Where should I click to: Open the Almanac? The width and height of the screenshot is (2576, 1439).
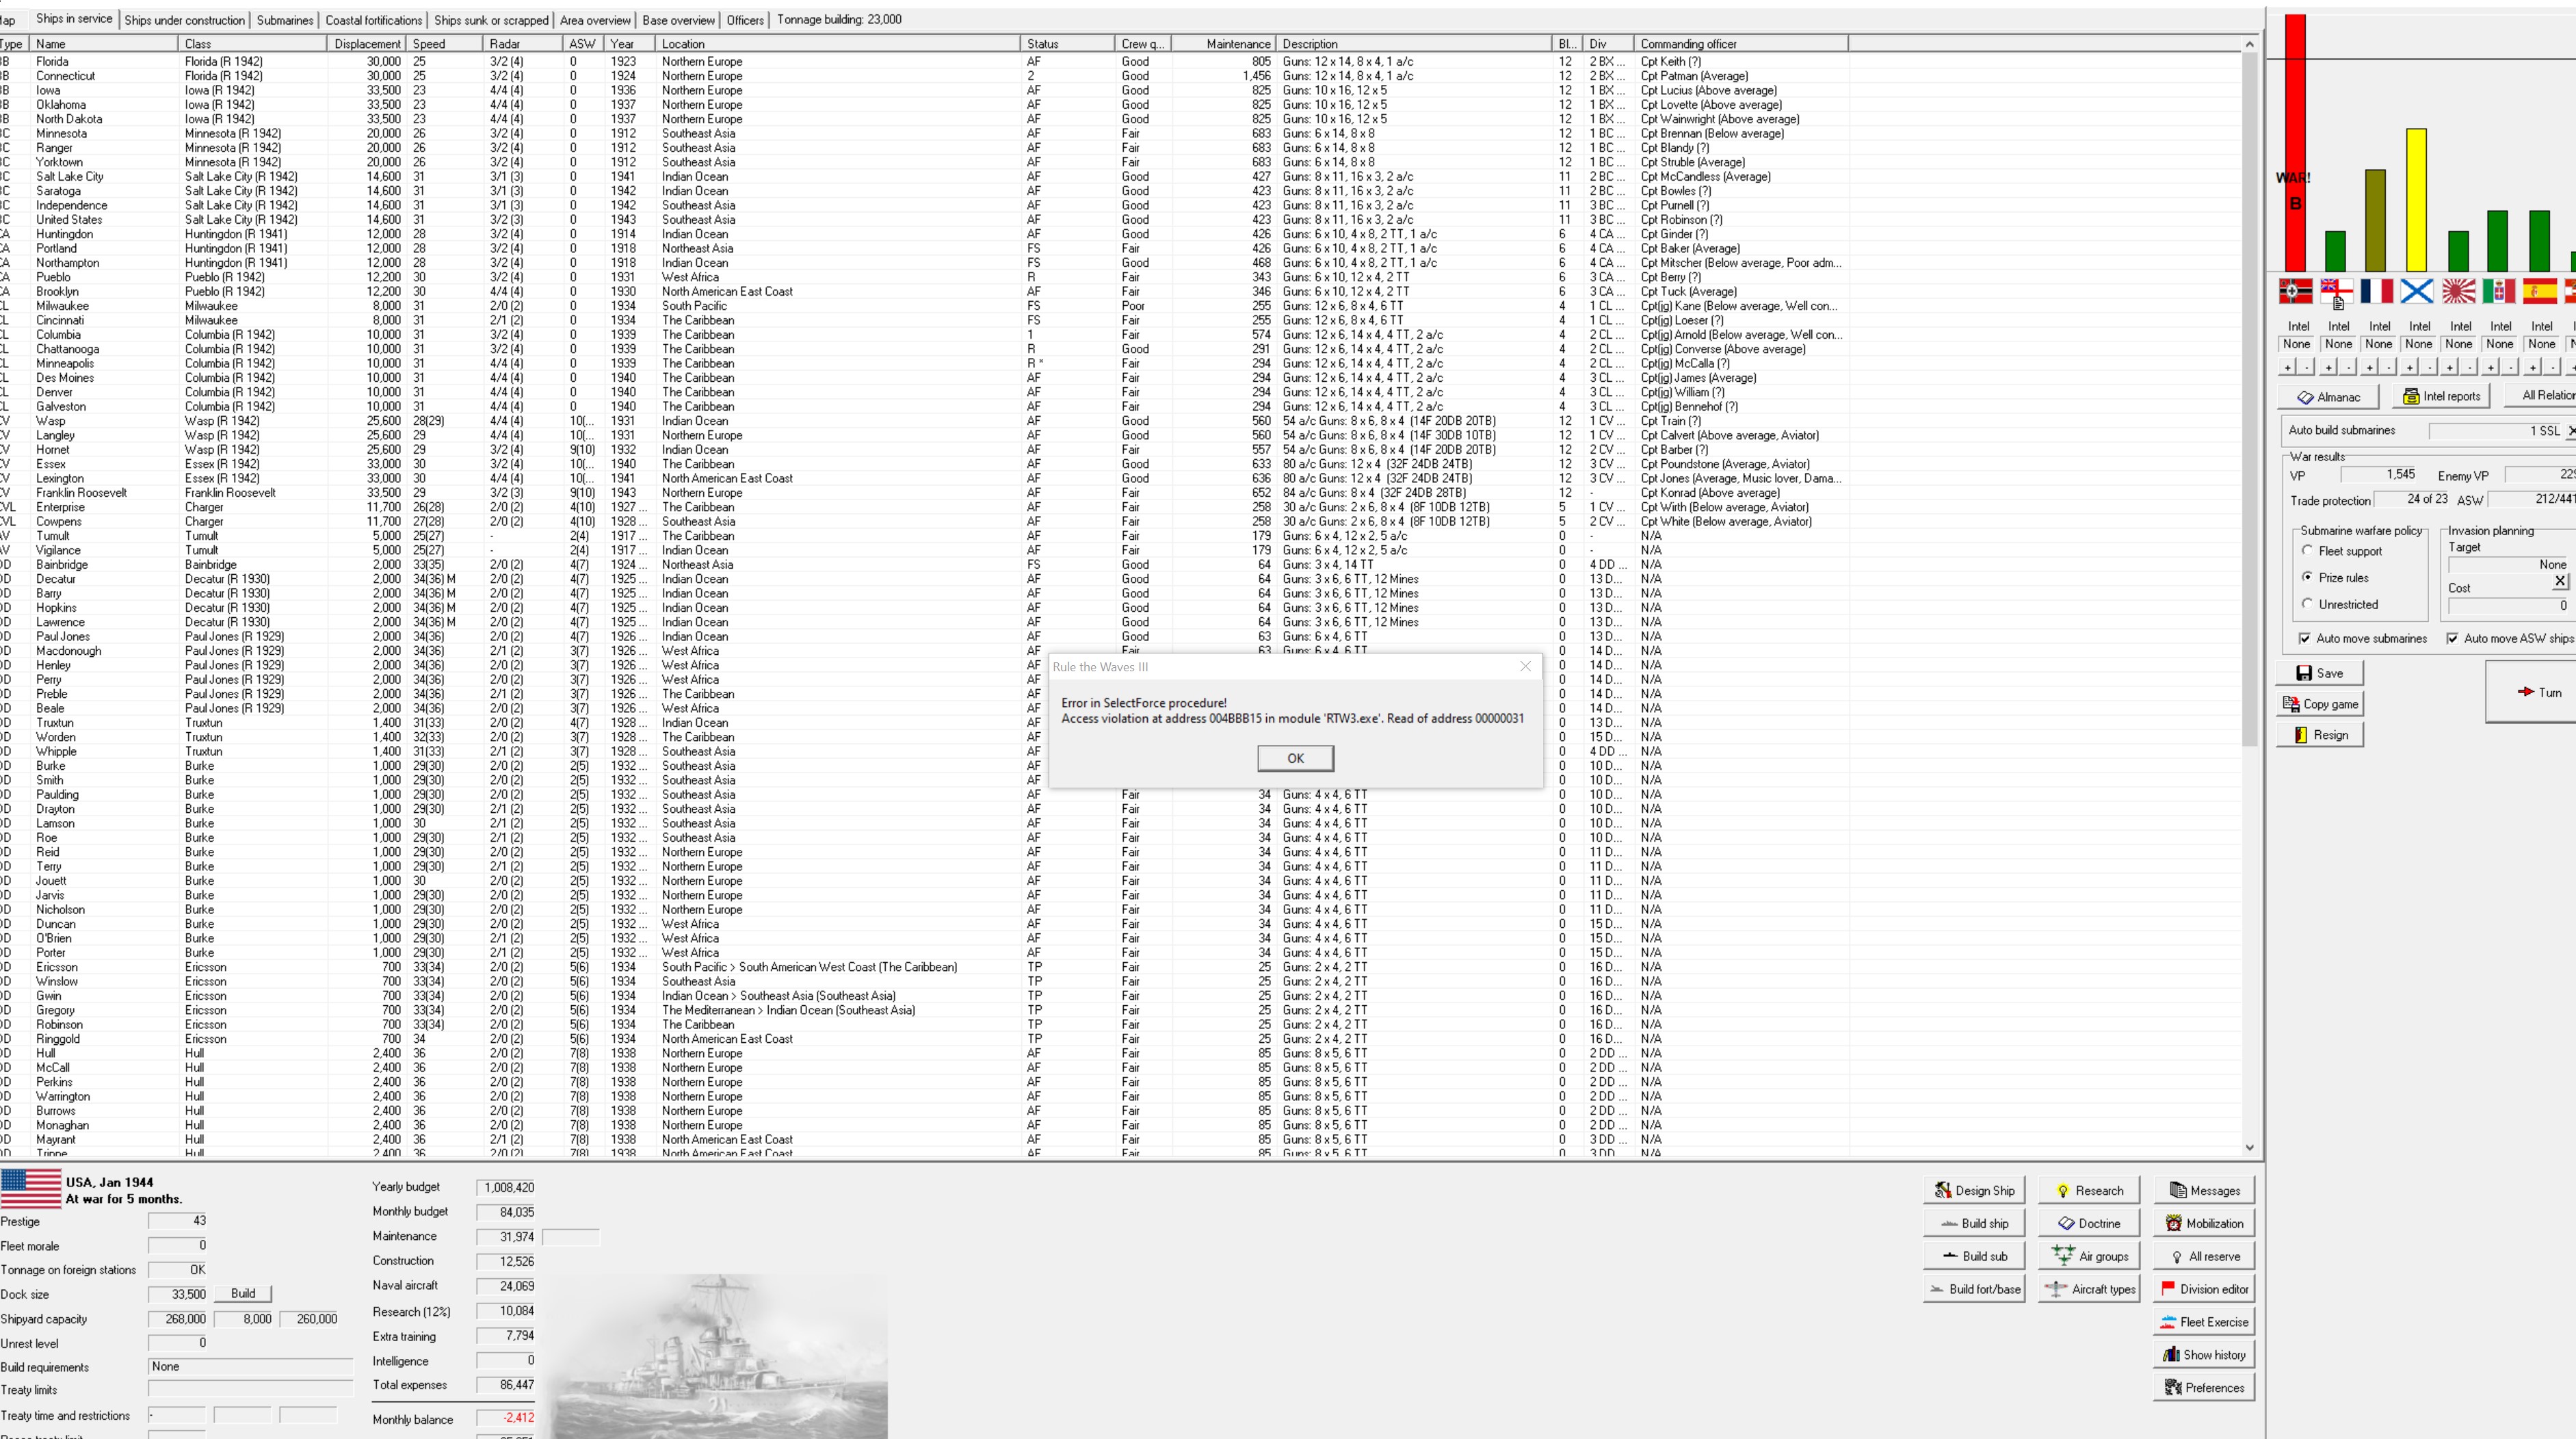[2328, 396]
